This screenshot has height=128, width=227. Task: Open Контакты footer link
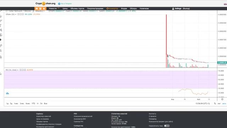153,114
